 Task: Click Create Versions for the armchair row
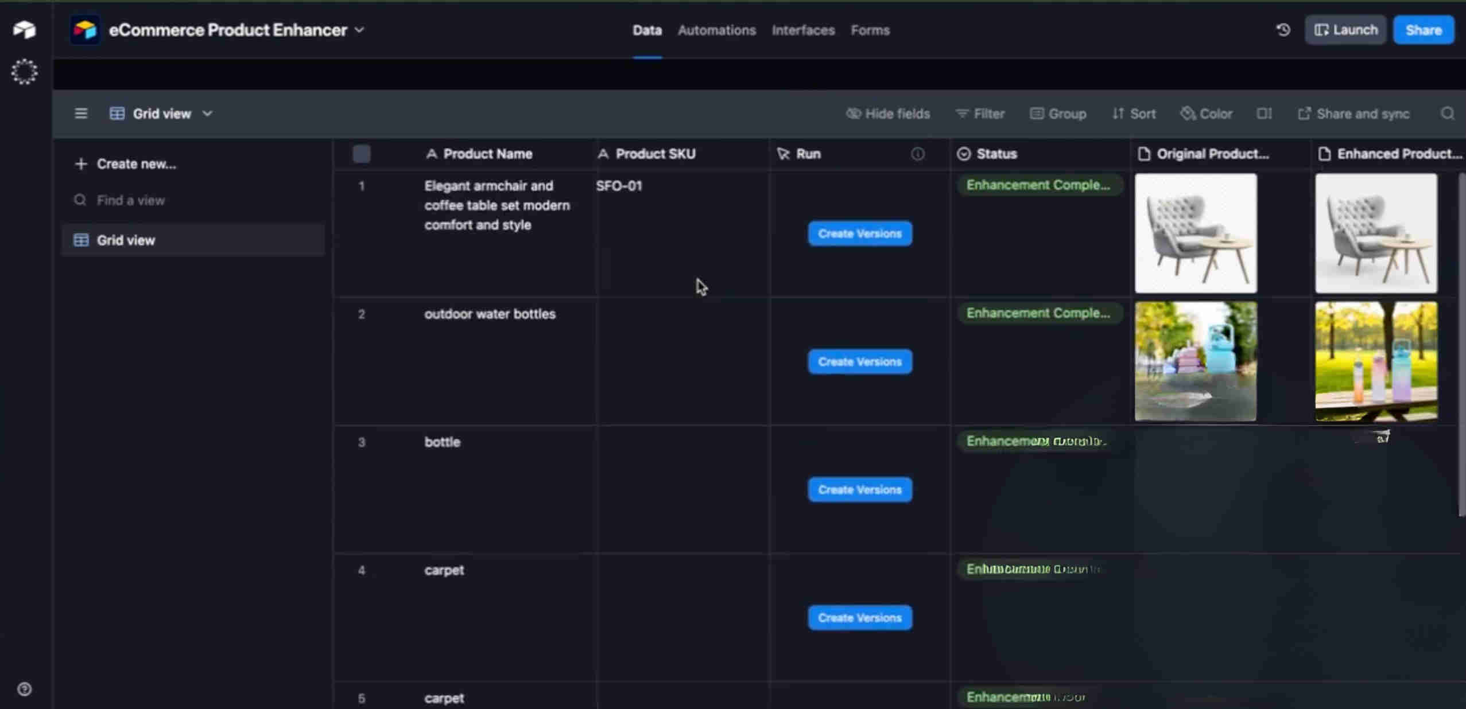pos(860,233)
